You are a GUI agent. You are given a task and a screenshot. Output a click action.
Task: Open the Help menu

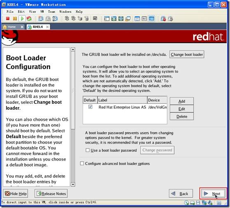[x=79, y=12]
